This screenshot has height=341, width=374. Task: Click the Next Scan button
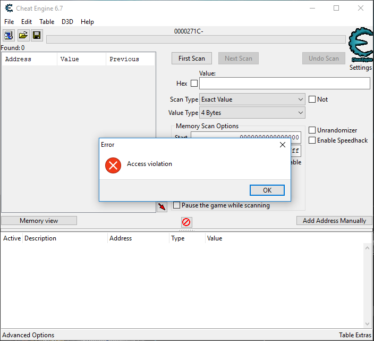tap(239, 59)
